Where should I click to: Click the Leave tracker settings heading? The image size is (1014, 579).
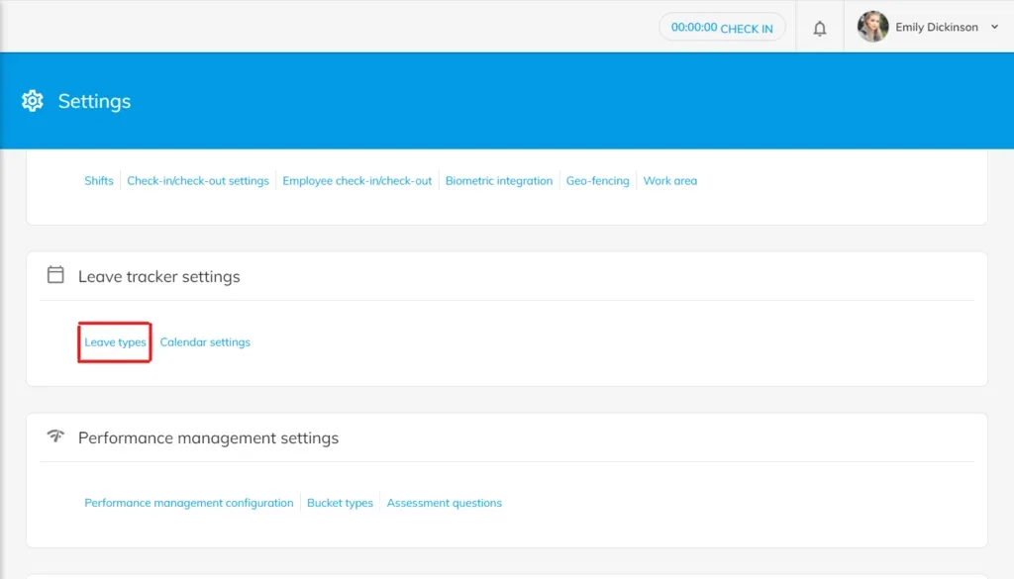click(159, 276)
